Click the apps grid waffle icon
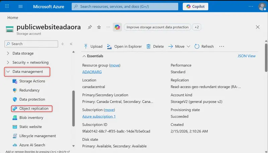 [x=7, y=6]
